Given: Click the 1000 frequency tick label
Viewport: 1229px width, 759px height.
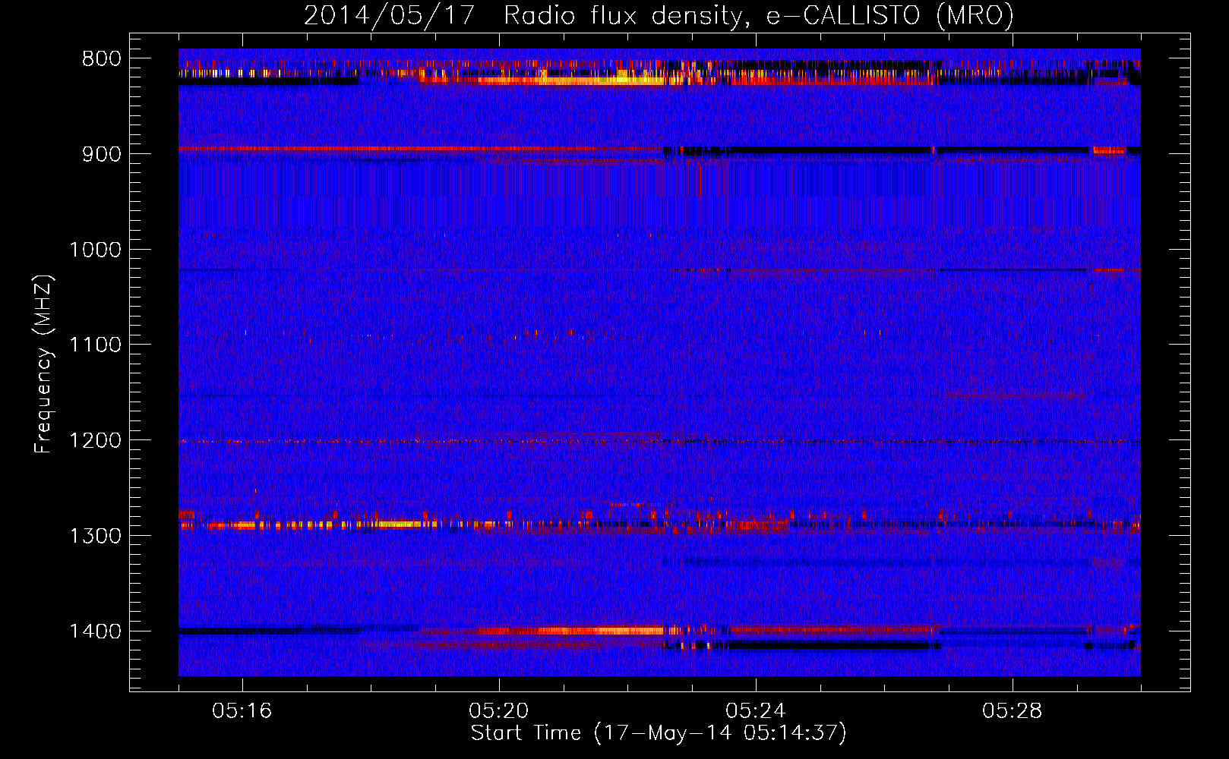Looking at the screenshot, I should pos(95,250).
